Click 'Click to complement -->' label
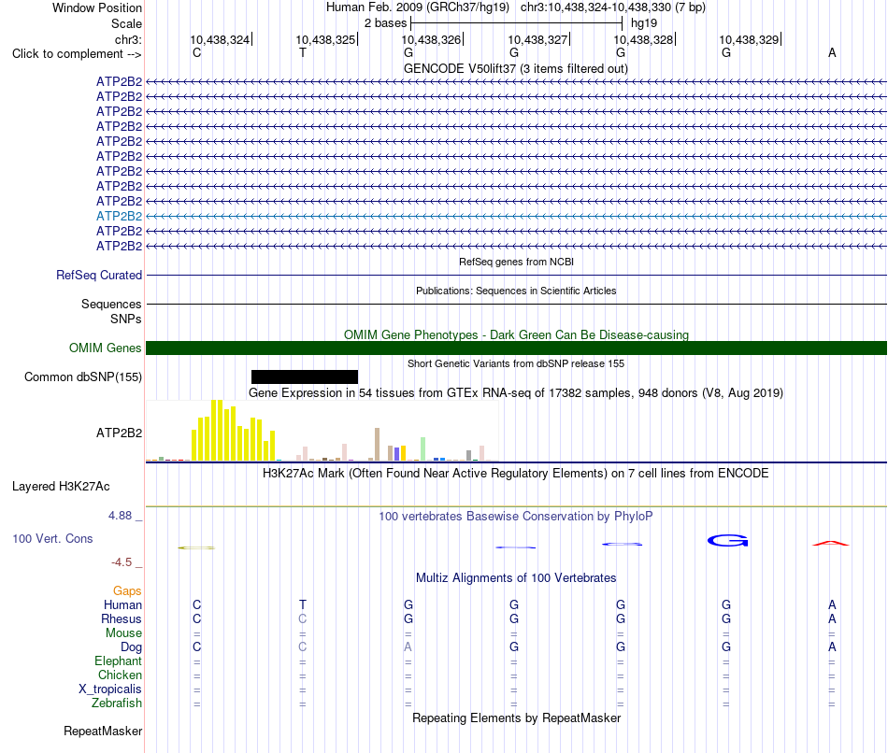 point(77,54)
